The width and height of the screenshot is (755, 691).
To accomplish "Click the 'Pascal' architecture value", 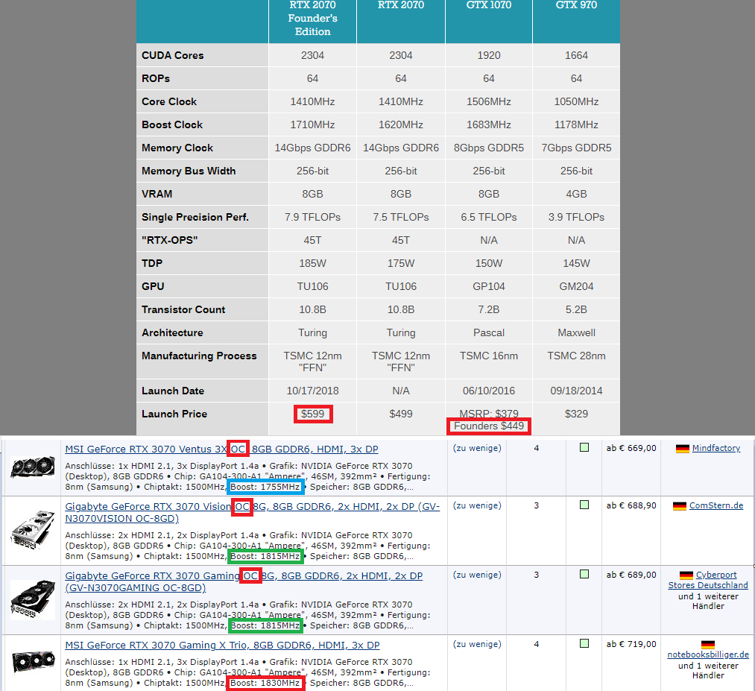I will point(489,332).
